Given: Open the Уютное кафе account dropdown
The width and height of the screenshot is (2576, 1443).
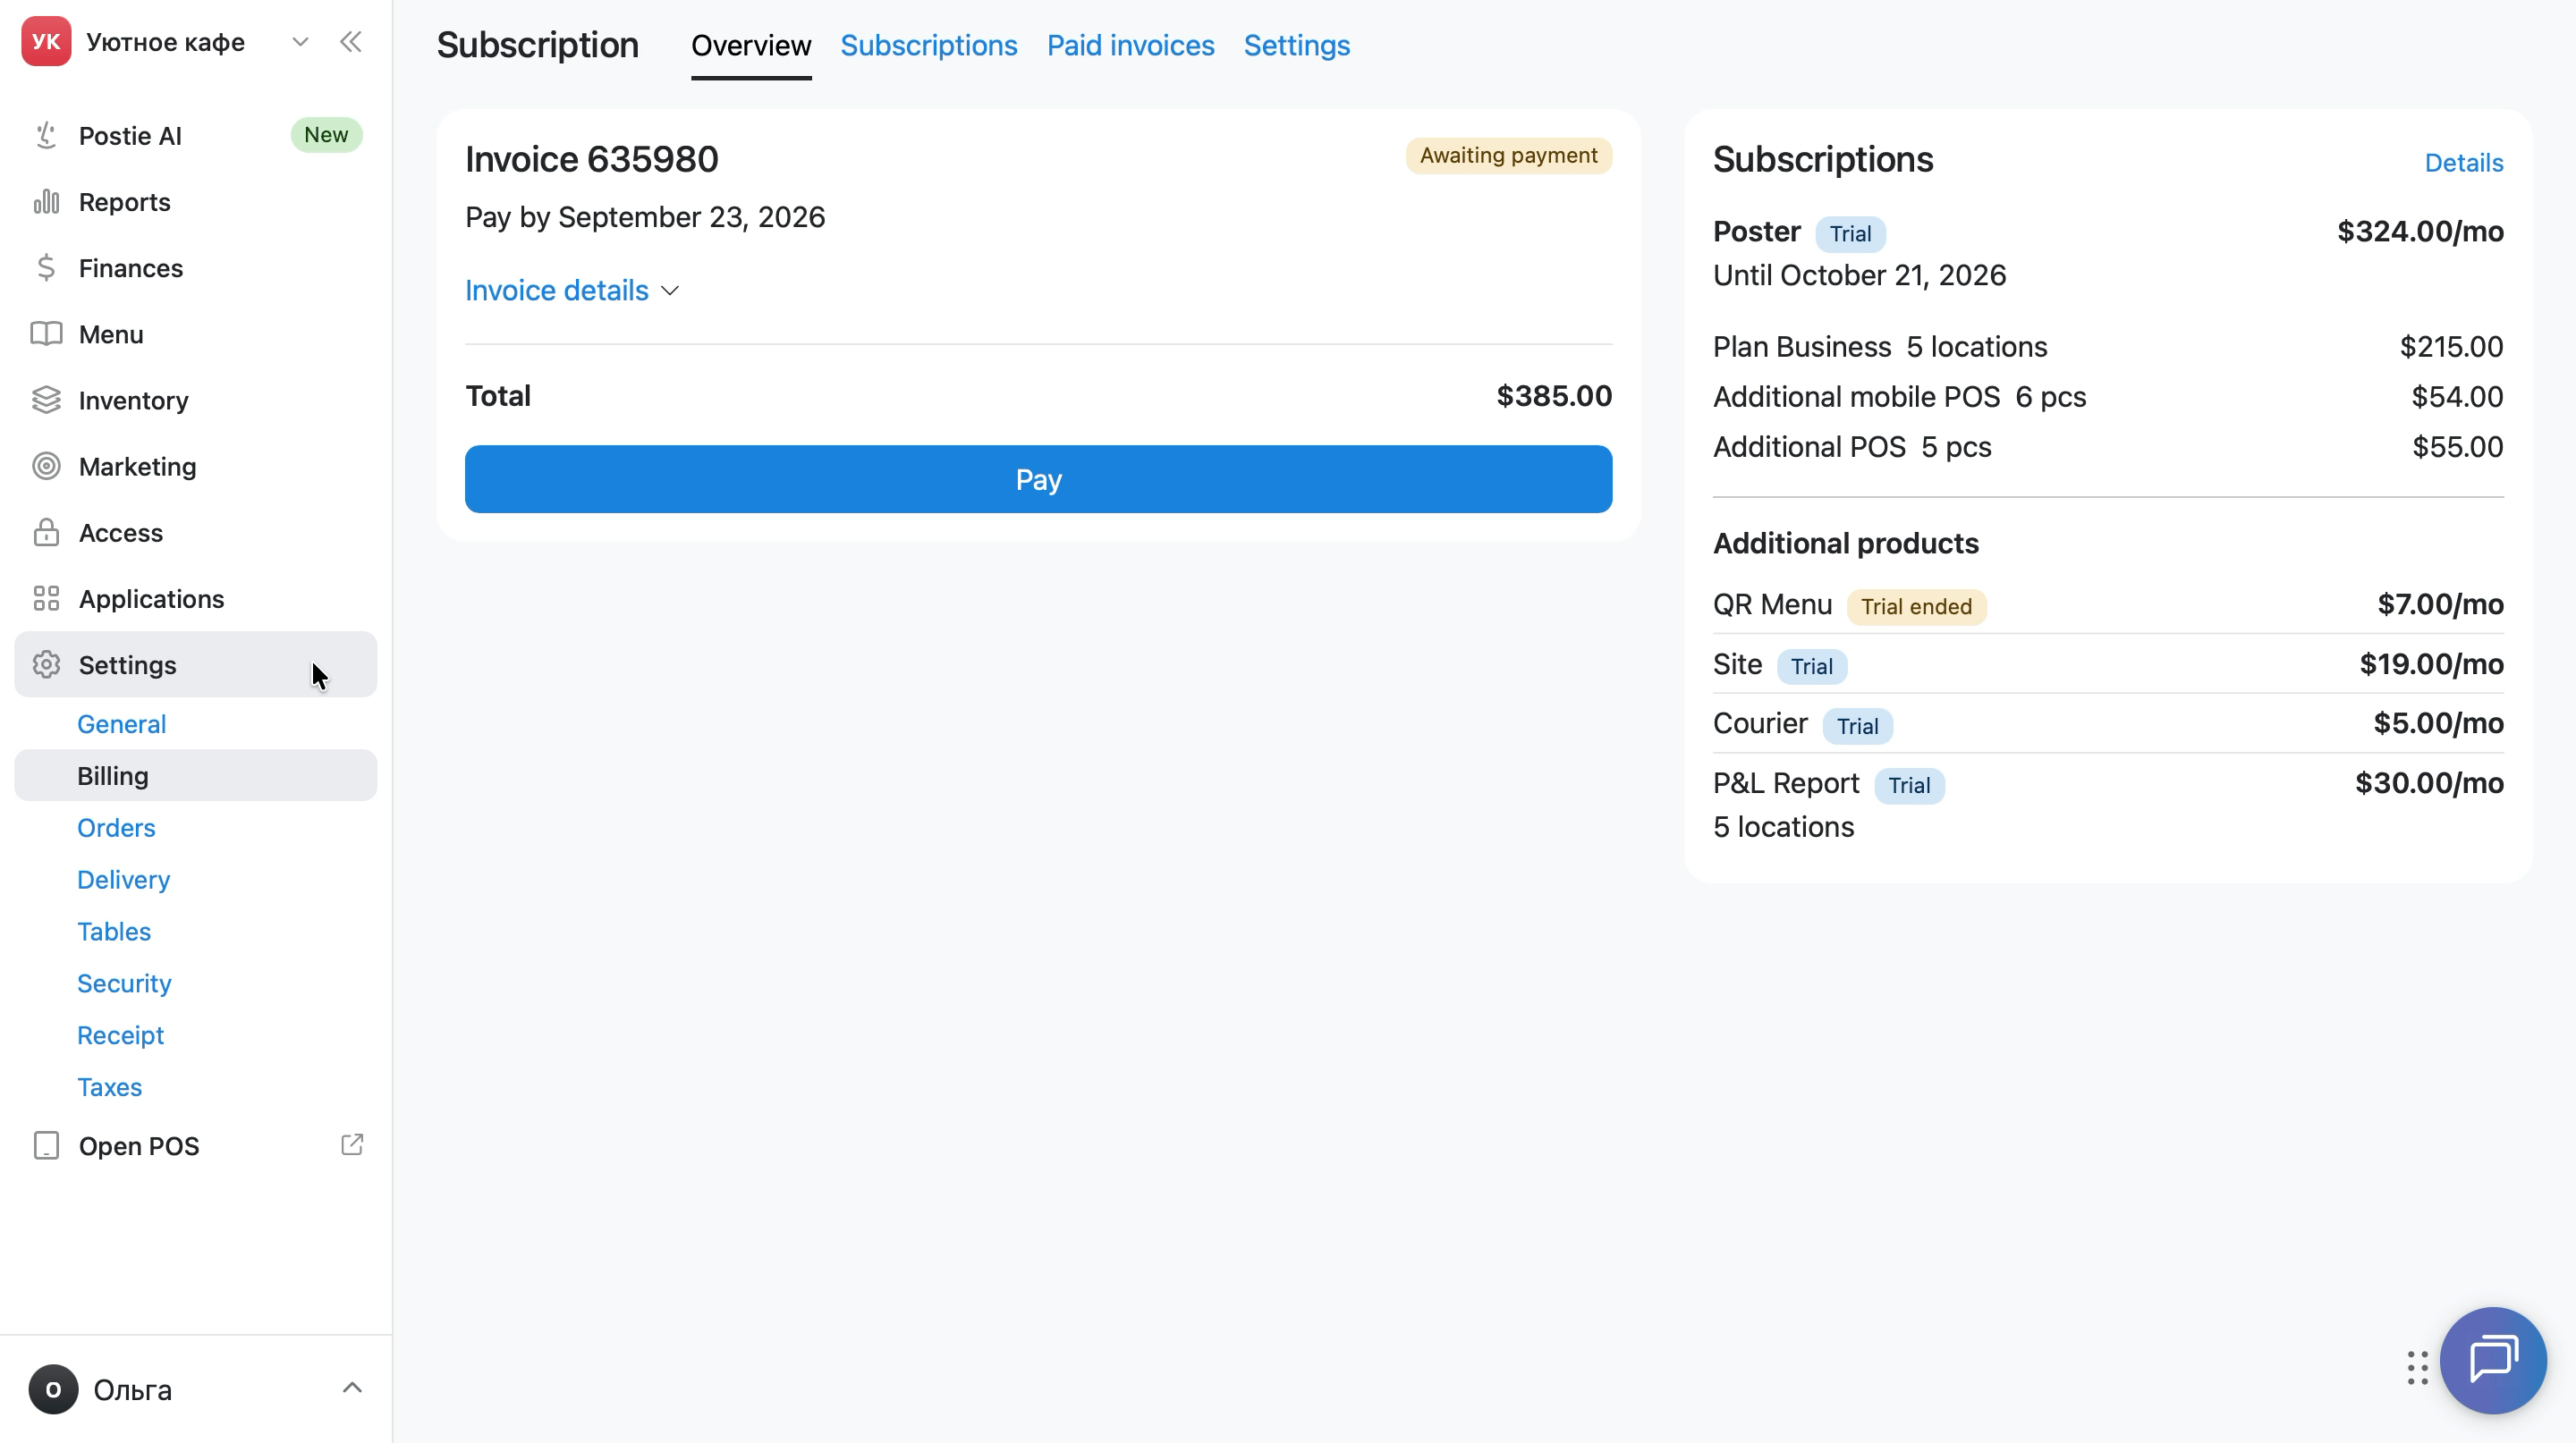Looking at the screenshot, I should (x=300, y=42).
